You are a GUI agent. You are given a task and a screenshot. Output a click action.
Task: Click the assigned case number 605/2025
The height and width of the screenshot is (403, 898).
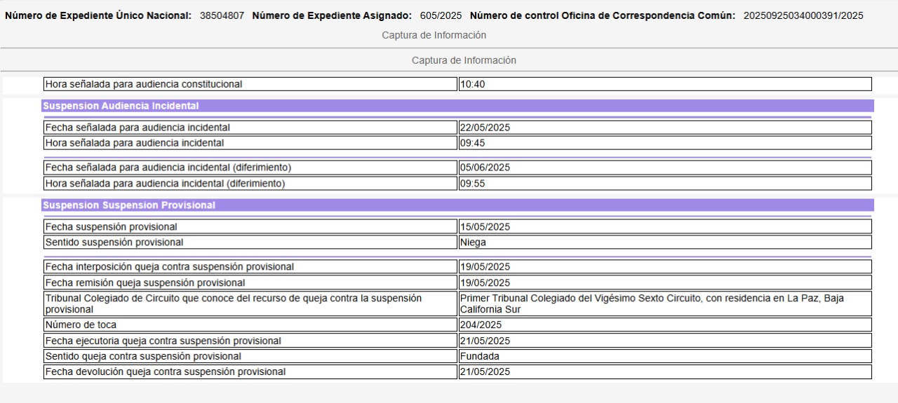coord(442,15)
